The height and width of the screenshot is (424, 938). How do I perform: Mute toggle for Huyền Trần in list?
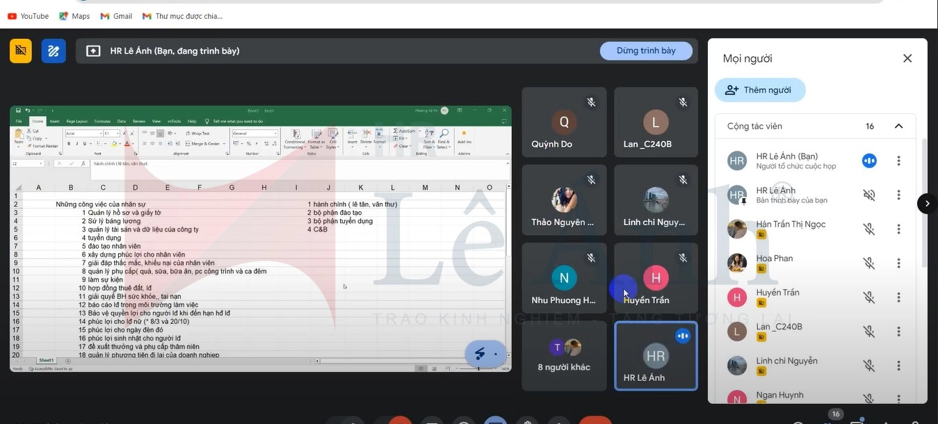tap(868, 297)
